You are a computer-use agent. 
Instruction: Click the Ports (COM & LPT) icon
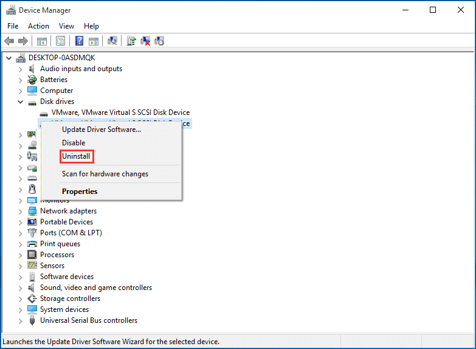pos(32,233)
